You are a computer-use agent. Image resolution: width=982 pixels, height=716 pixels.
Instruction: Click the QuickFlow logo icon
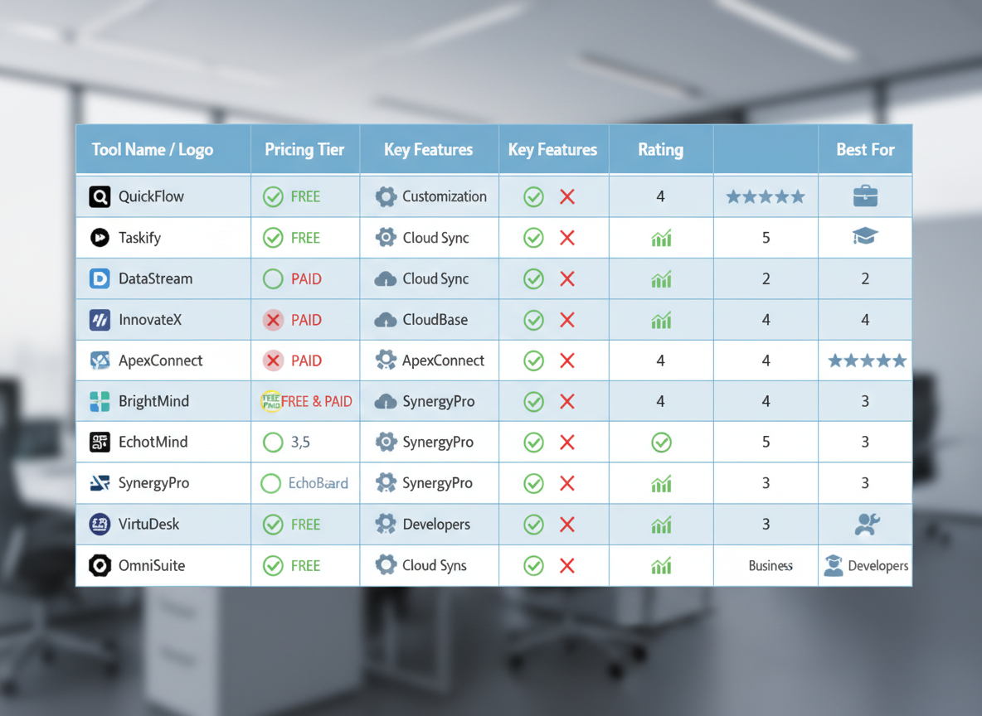pos(100,196)
